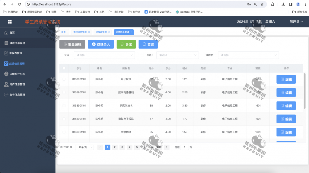Edit the 大学物理 score row
The height and width of the screenshot is (173, 309).
(286, 132)
